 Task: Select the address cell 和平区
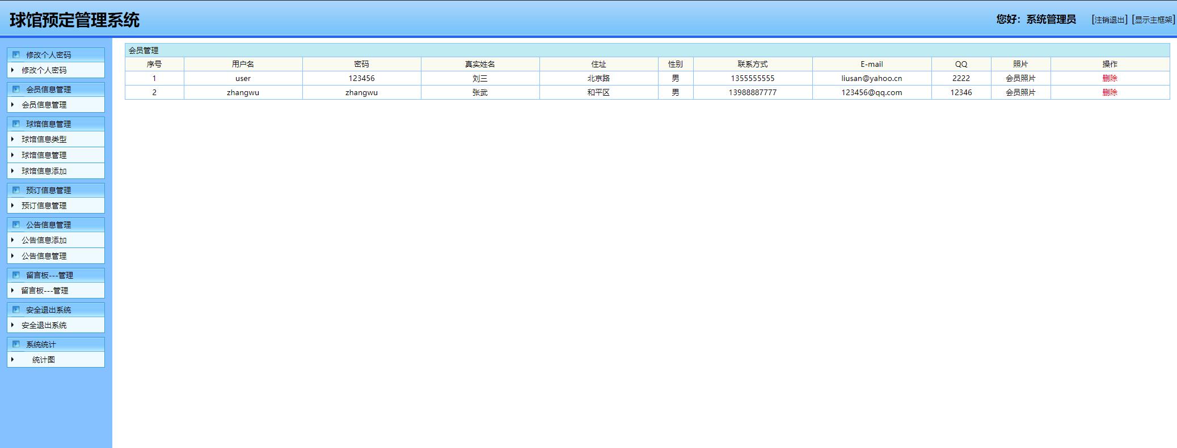pyautogui.click(x=598, y=92)
